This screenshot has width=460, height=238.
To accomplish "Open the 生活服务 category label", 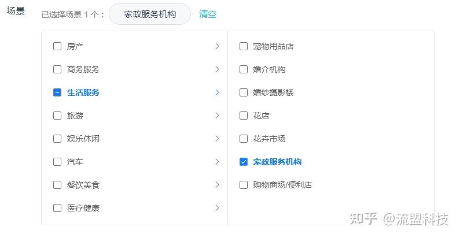I will click(83, 92).
